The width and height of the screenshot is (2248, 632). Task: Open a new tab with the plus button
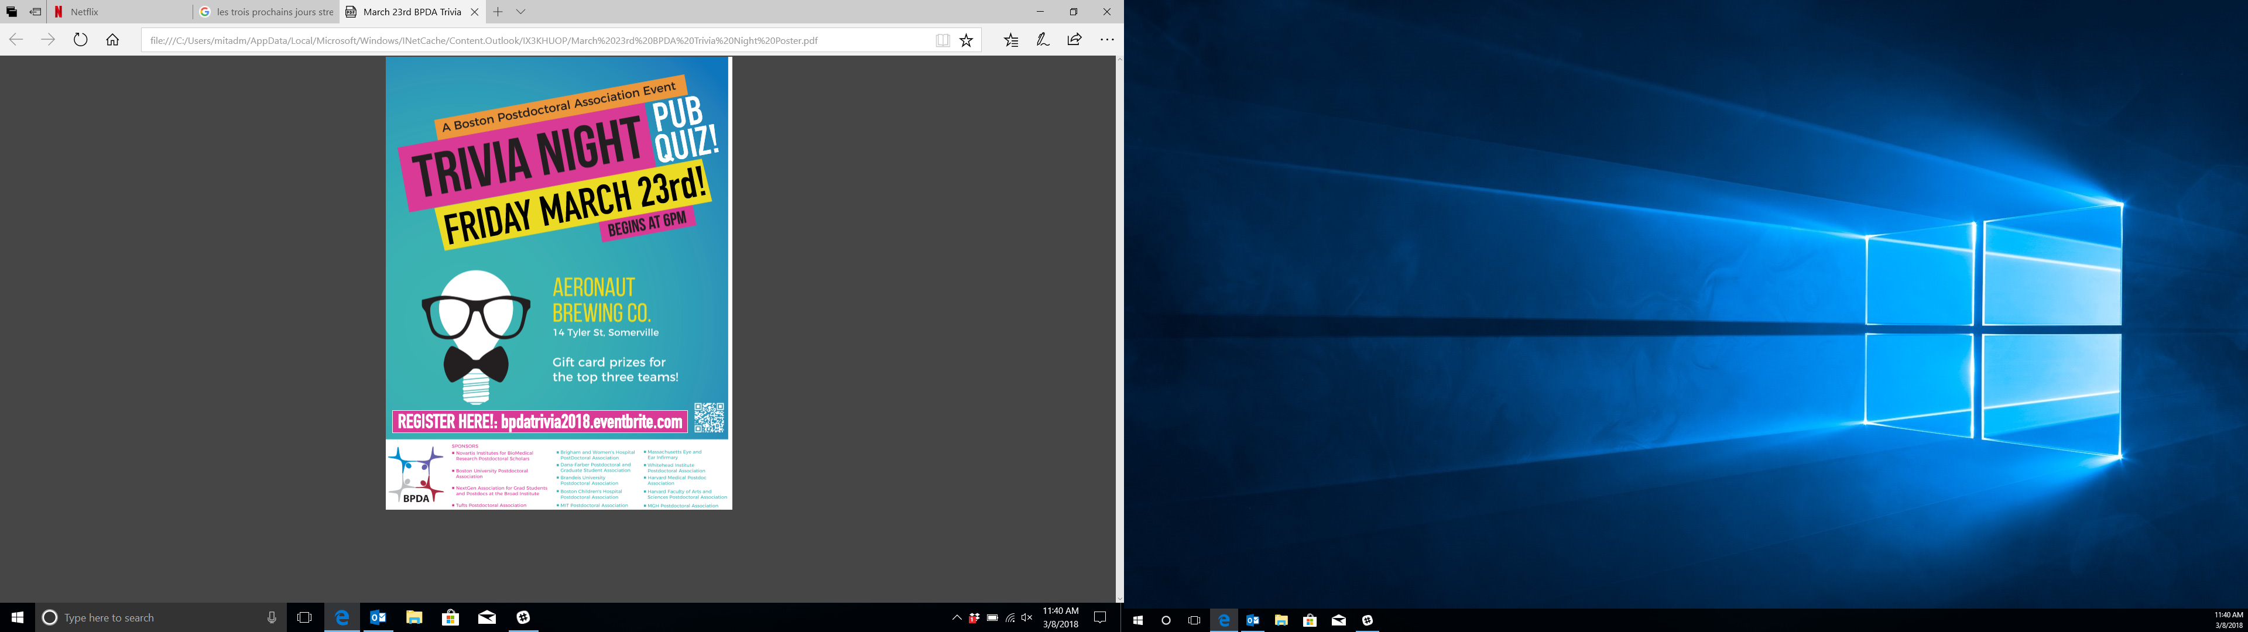click(498, 12)
